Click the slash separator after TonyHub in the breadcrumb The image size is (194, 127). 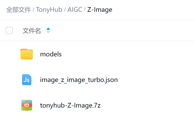[x=65, y=10]
